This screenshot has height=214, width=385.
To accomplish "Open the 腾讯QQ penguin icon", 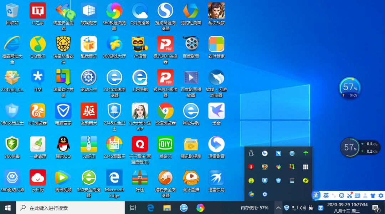I will [63, 144].
